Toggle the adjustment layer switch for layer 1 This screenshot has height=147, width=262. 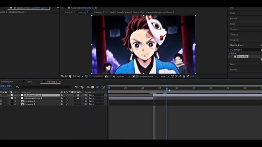[78, 95]
